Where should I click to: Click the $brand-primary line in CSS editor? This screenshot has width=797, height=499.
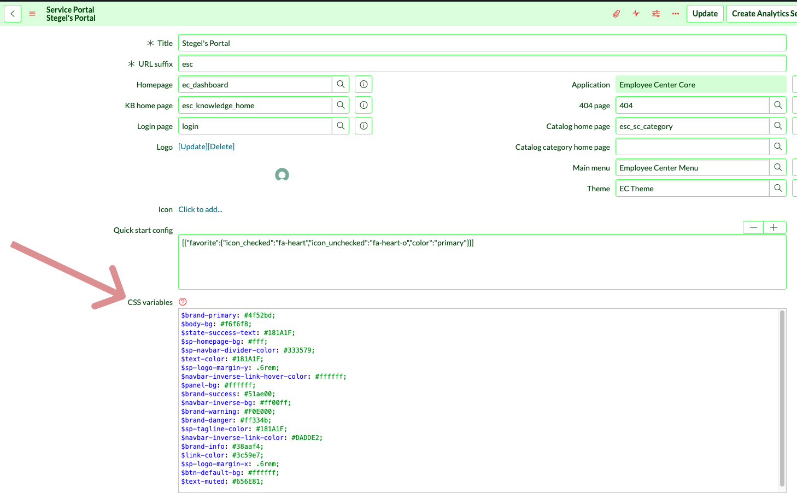228,315
